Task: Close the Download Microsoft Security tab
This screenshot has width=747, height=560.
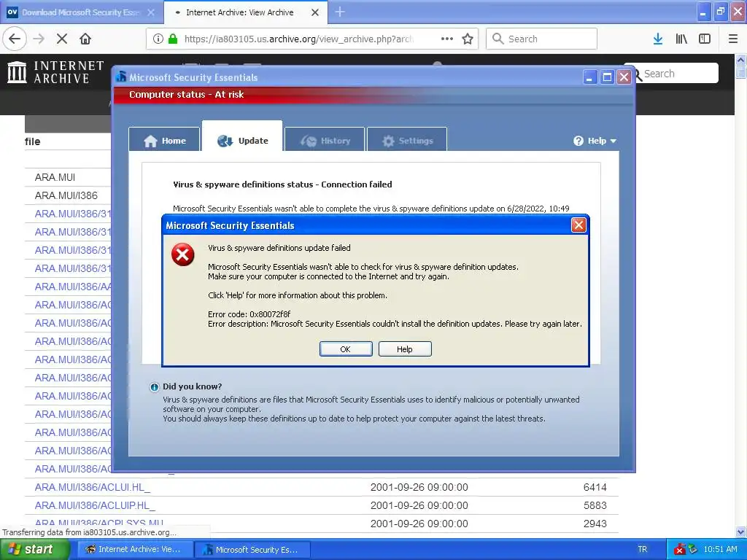Action: pyautogui.click(x=151, y=12)
